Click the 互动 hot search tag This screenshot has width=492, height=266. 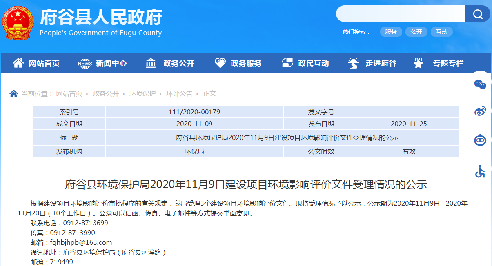[x=441, y=32]
